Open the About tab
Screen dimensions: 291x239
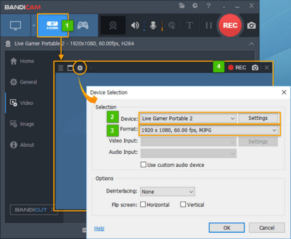click(x=22, y=145)
